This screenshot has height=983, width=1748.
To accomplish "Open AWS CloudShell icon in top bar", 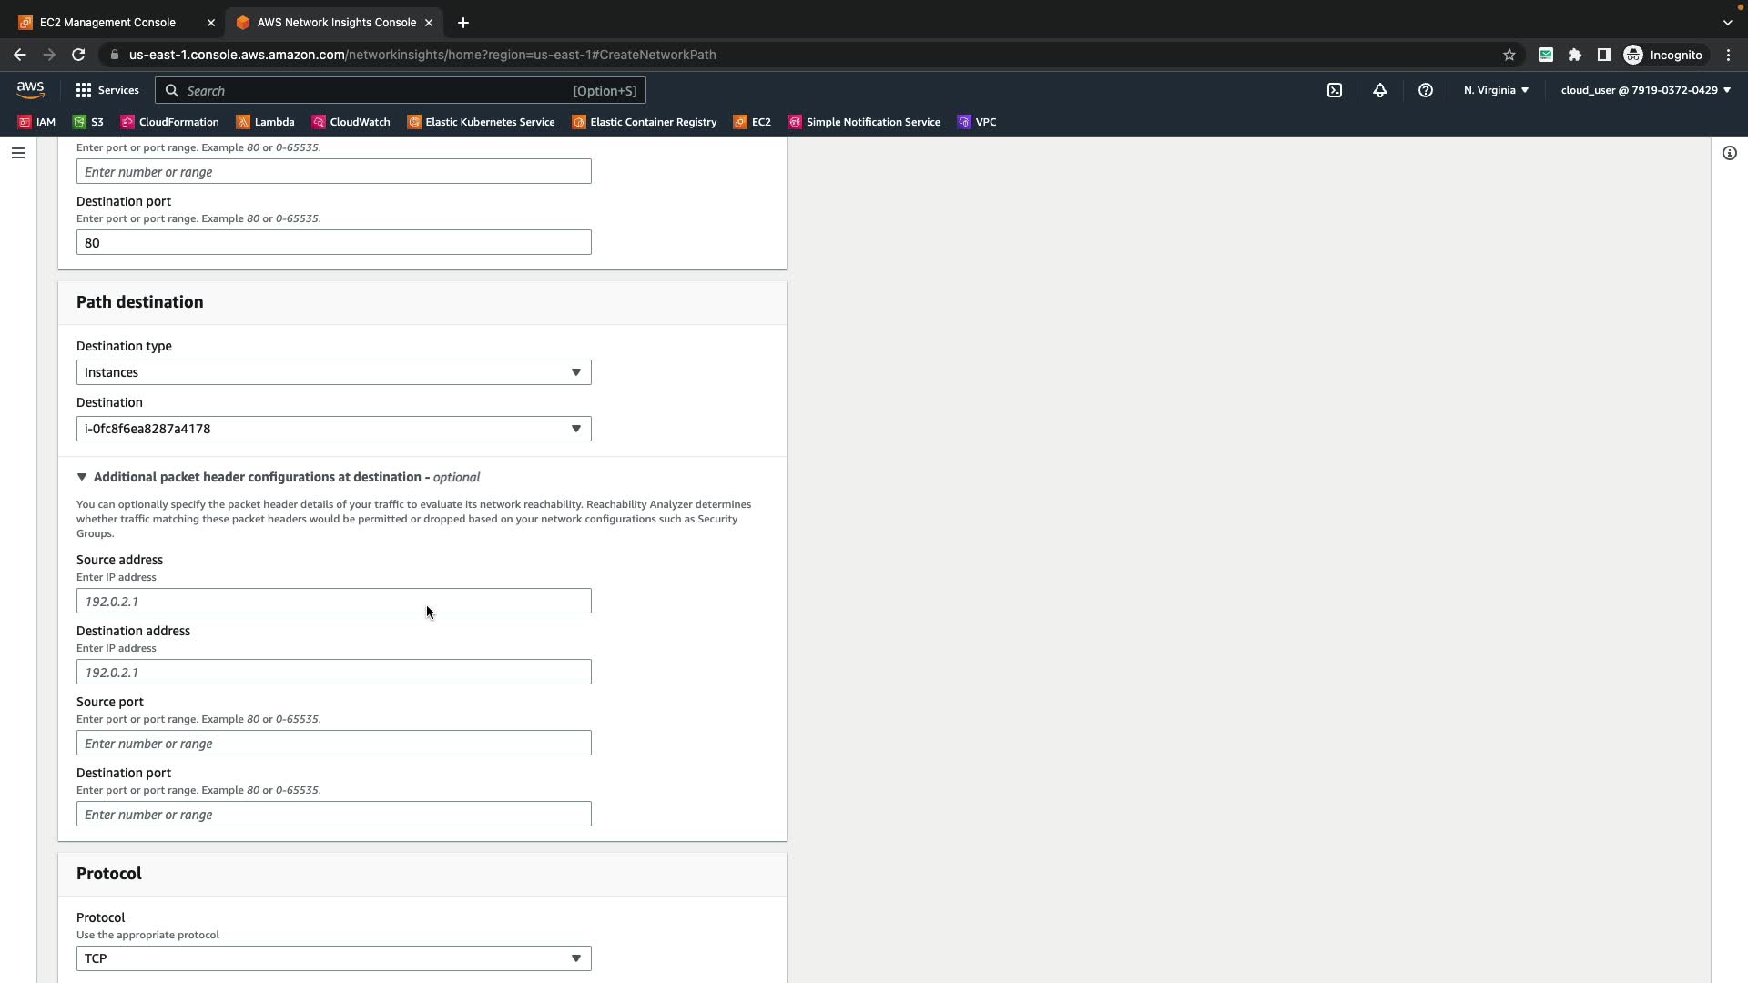I will tap(1334, 90).
